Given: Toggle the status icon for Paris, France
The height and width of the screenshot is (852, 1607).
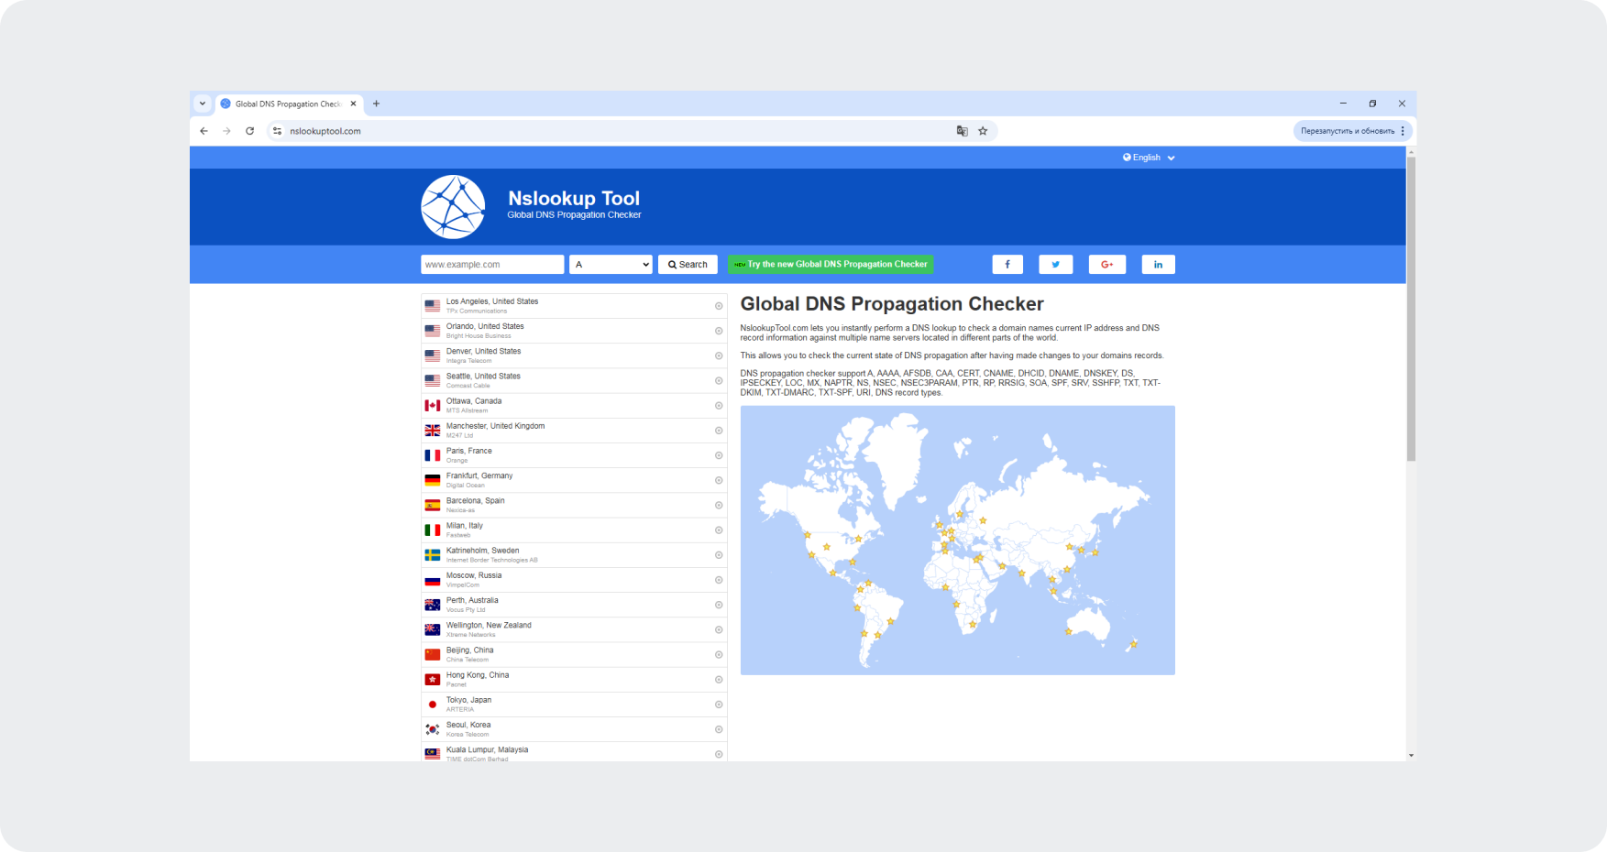Looking at the screenshot, I should point(719,455).
